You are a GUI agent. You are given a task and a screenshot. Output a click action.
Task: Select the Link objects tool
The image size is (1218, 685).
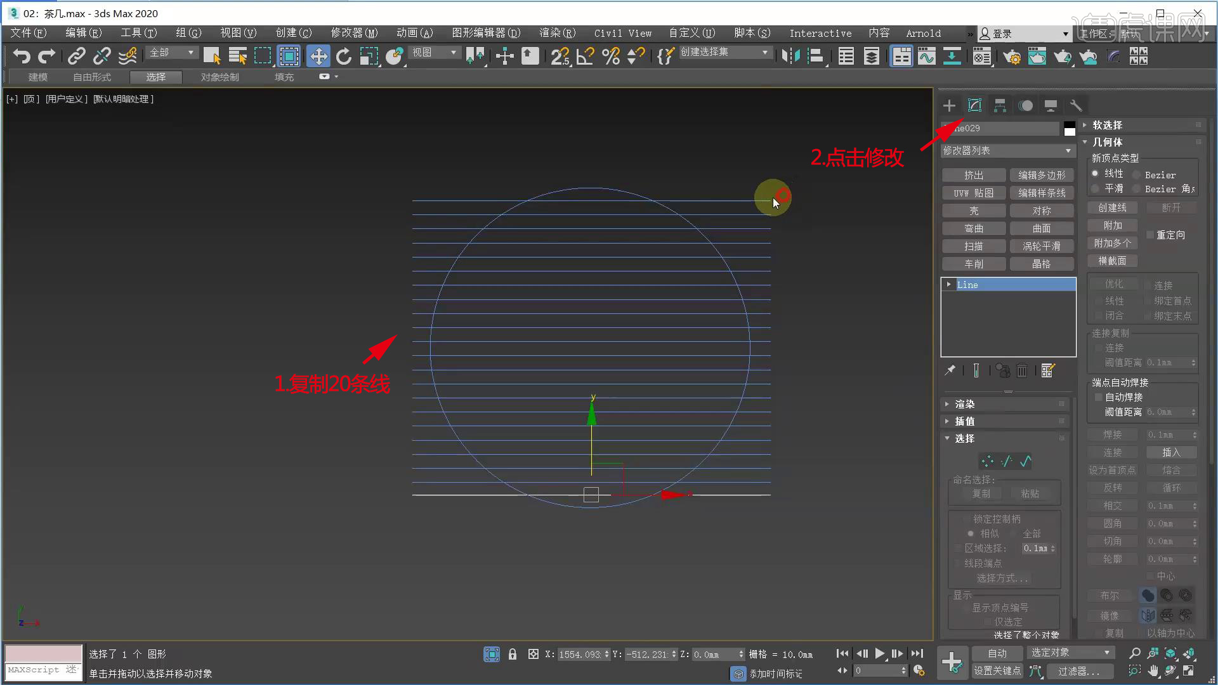coord(77,56)
